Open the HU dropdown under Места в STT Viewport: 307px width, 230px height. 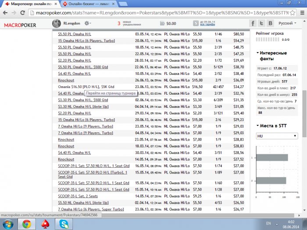(277, 136)
